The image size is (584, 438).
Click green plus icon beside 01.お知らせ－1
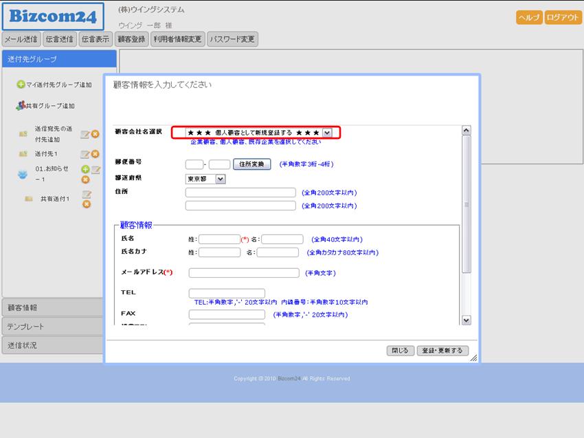[85, 169]
